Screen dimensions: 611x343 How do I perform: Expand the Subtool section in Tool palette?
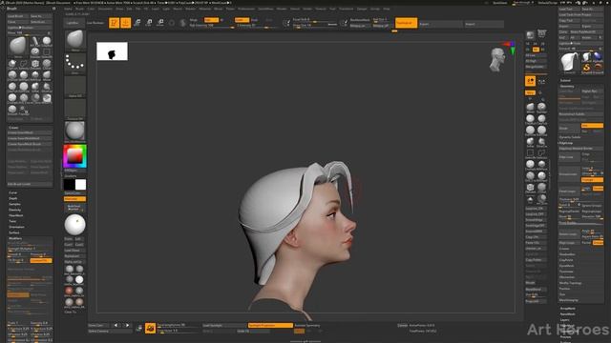(x=565, y=80)
